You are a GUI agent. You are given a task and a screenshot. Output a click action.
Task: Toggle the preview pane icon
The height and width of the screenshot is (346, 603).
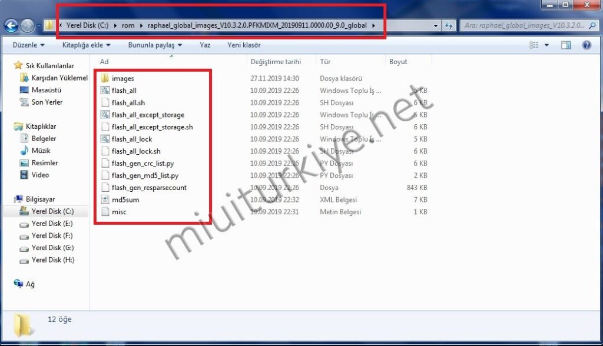566,45
